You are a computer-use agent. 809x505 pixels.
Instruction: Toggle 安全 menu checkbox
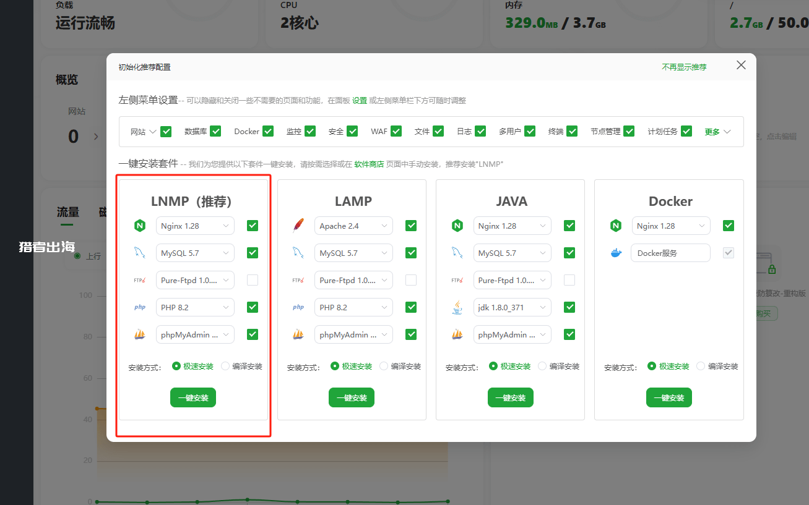[352, 131]
